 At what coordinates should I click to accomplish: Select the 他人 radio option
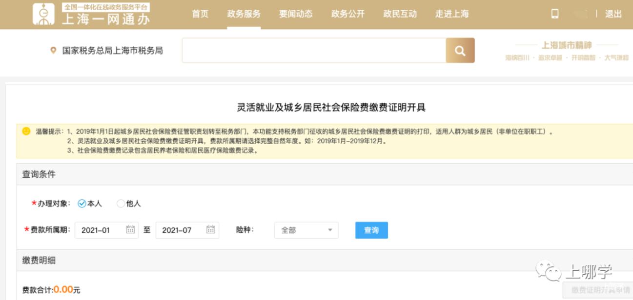click(121, 204)
